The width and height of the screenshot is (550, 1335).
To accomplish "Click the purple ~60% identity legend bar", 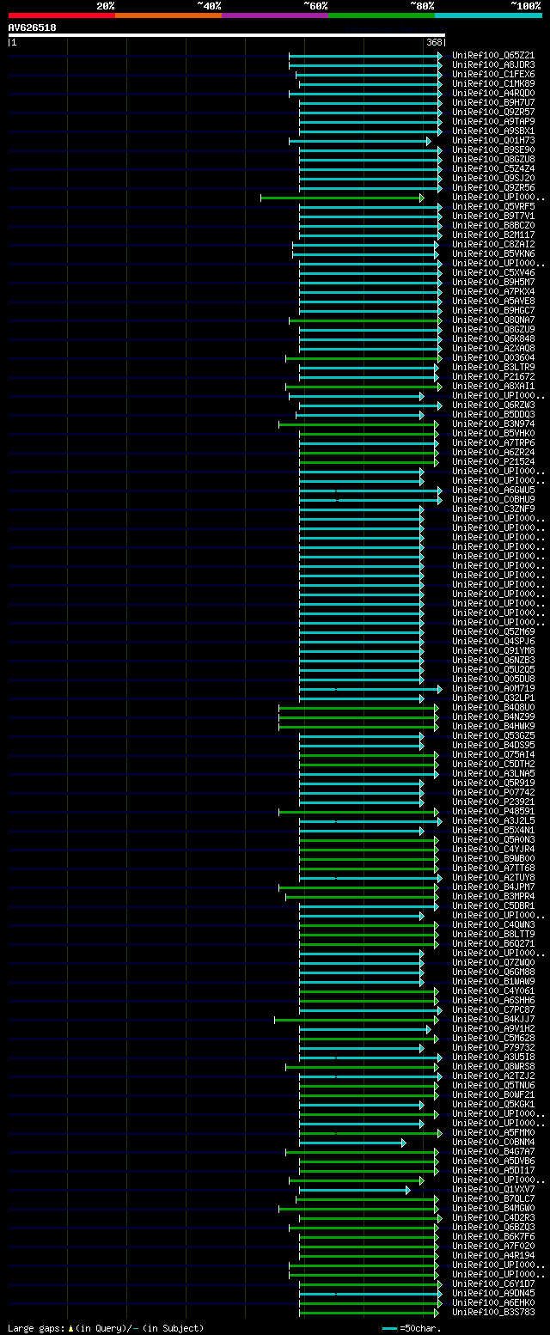I will [x=275, y=15].
